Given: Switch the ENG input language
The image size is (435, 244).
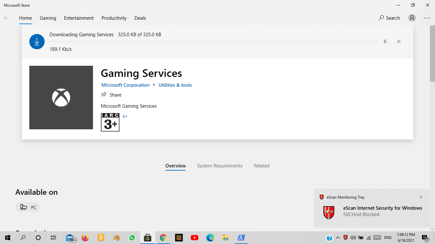Looking at the screenshot, I should point(388,238).
